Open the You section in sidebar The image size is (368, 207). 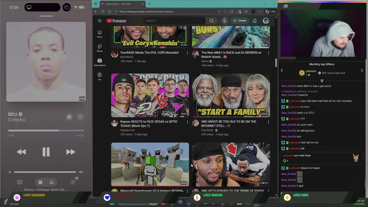point(99,76)
